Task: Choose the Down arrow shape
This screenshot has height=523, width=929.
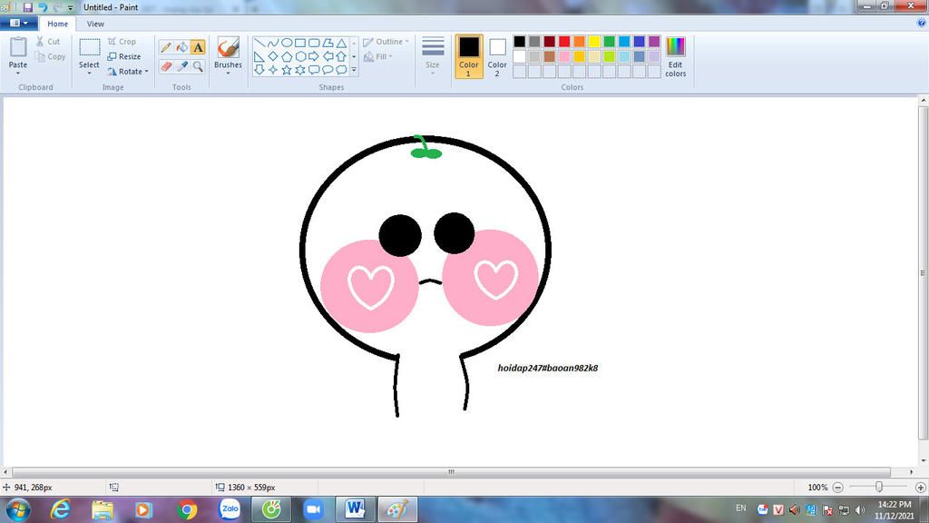Action: point(259,70)
